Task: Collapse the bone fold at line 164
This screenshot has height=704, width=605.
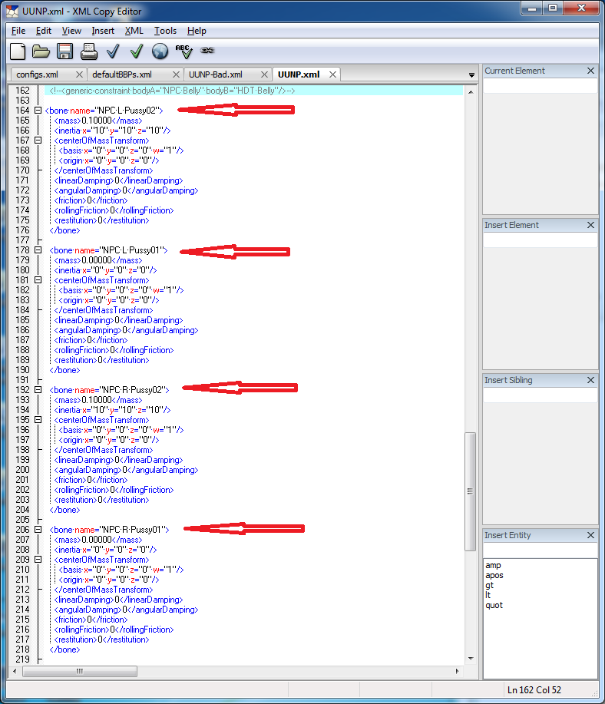Action: (38, 111)
